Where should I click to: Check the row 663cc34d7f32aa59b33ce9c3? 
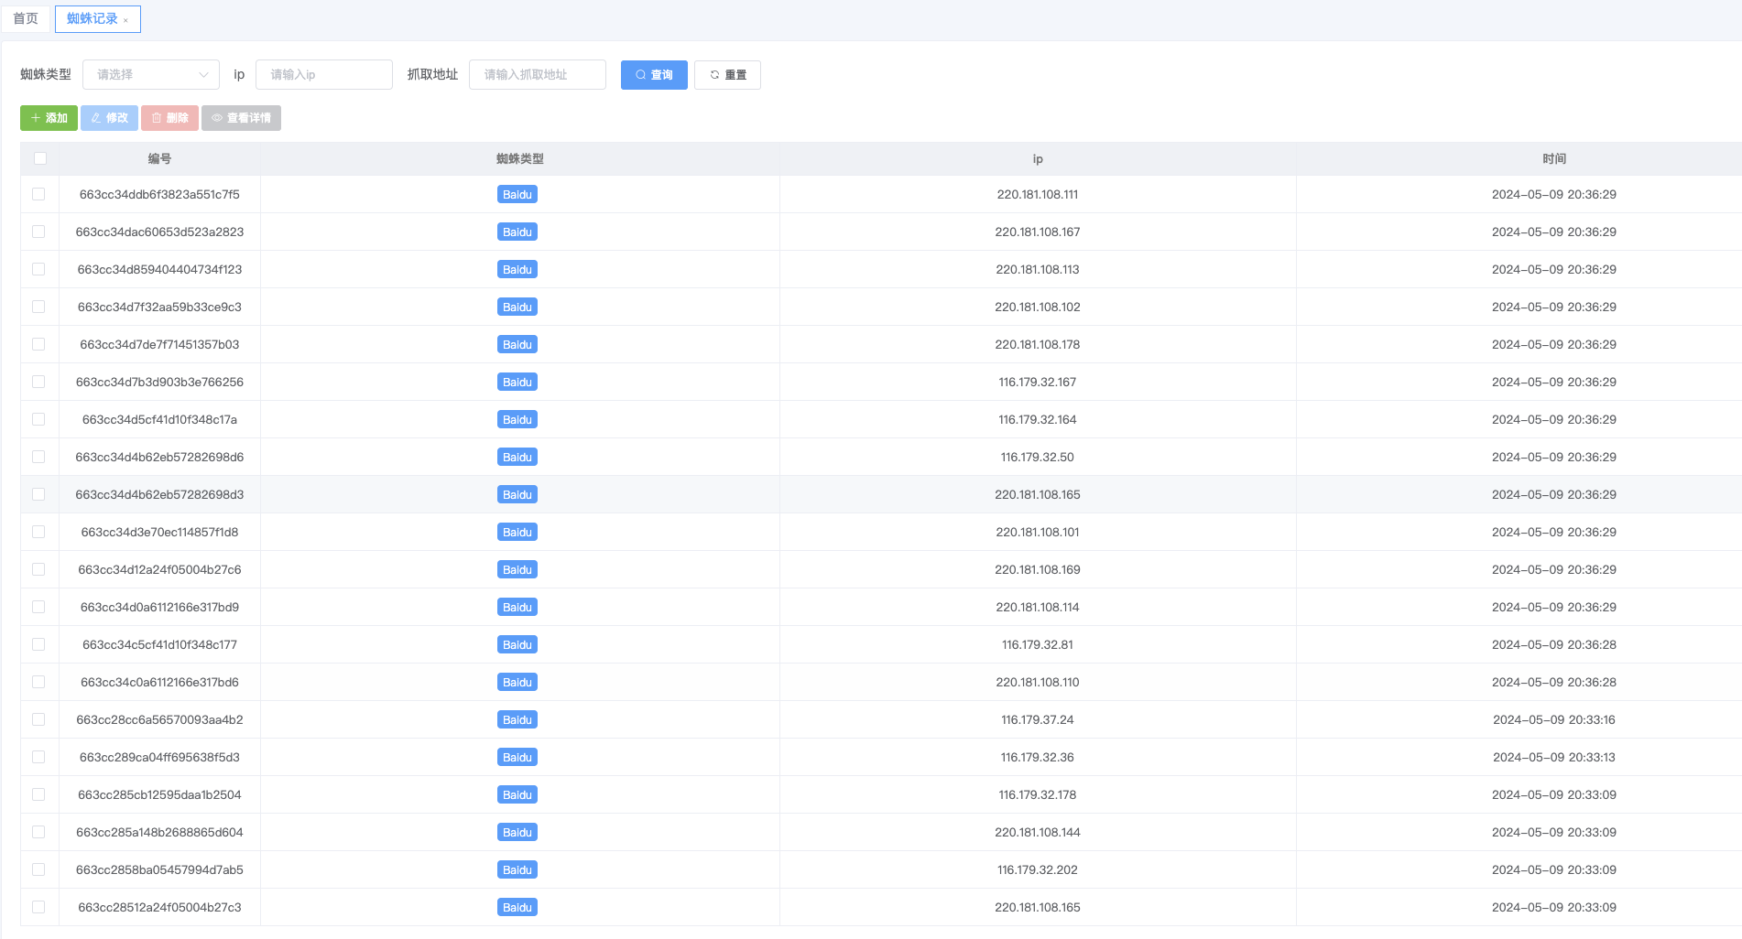[x=38, y=307]
